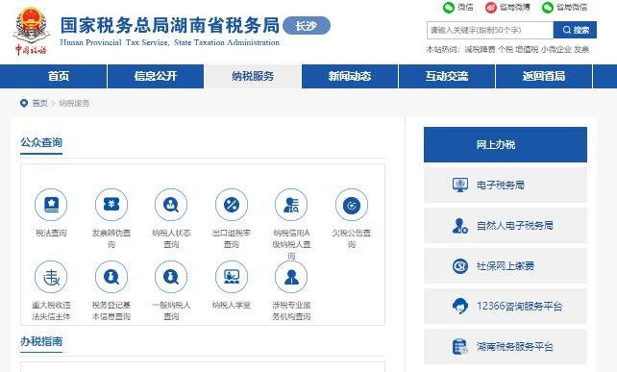
Task: Click the 自然人电子税务局 label text
Action: (x=515, y=226)
